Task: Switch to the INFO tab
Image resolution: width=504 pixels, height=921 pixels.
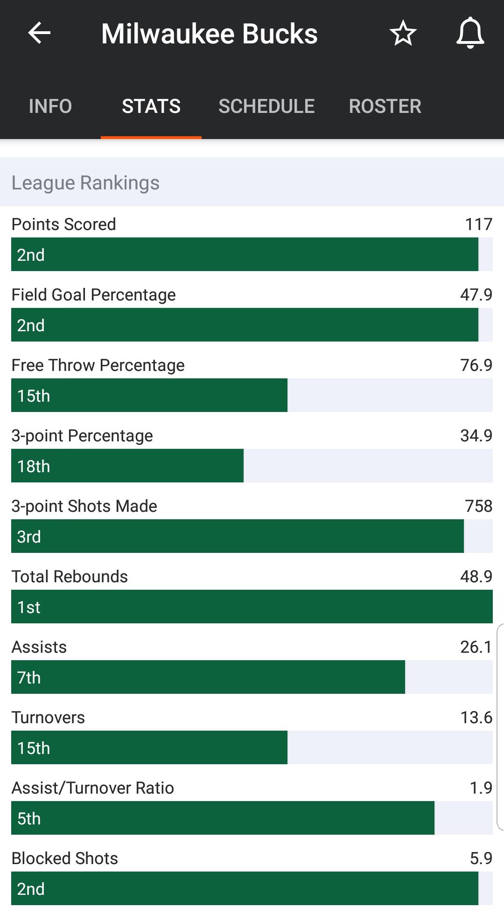Action: click(x=50, y=106)
